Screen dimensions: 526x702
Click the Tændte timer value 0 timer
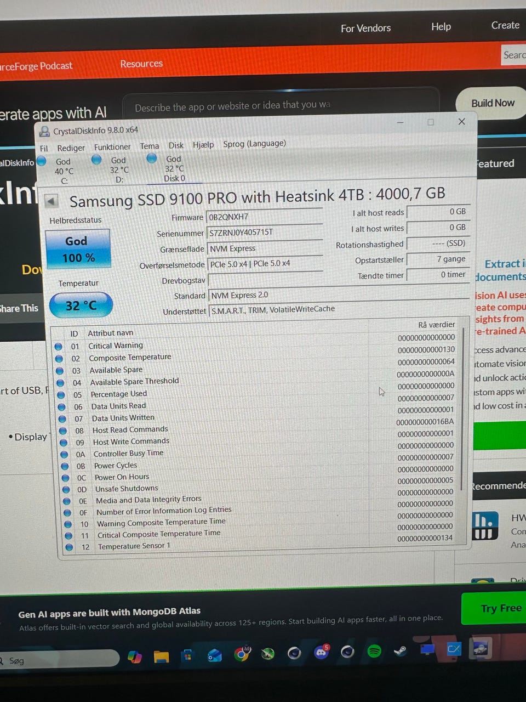coord(438,275)
